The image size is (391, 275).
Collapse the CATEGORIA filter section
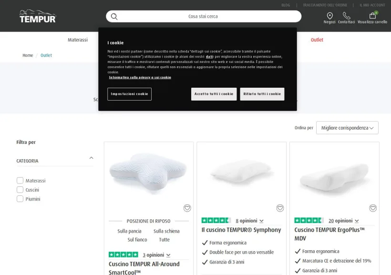tap(91, 158)
